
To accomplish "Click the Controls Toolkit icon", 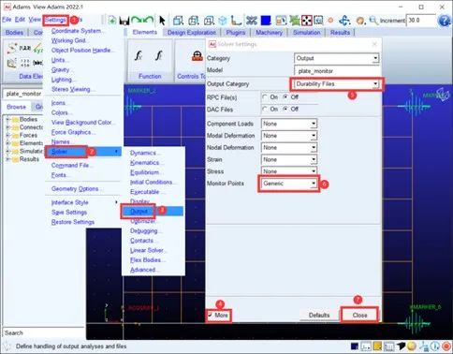I will coord(197,56).
